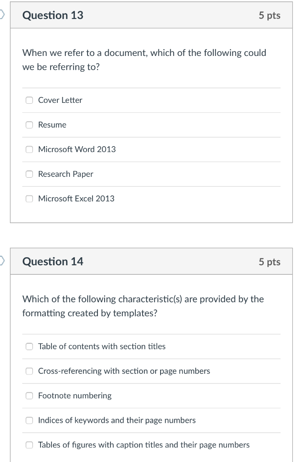Click the Question 14 prompt text
Screen dimensions: 304x462
click(x=143, y=306)
